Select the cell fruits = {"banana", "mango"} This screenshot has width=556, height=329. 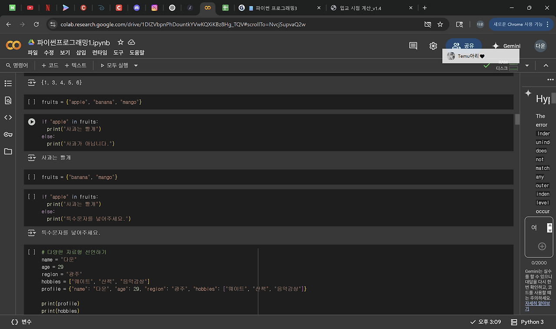point(268,177)
